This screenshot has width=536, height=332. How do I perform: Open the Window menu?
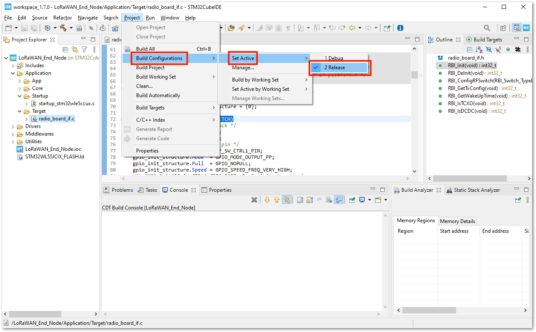pos(170,18)
